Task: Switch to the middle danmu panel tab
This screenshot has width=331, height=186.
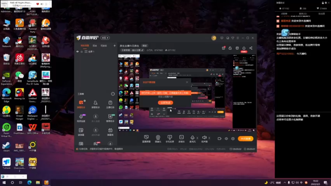Action: [303, 14]
